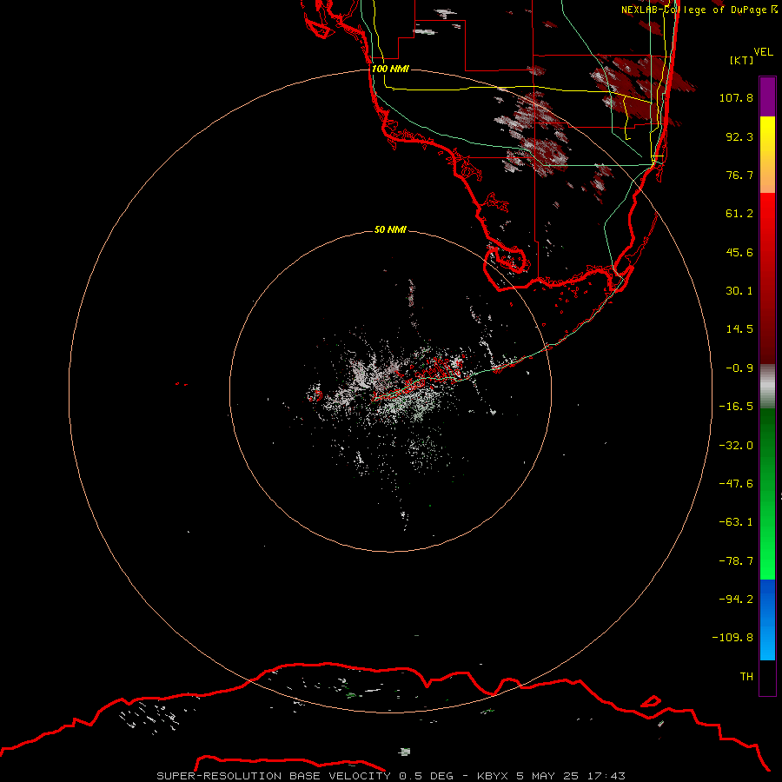
Task: Select the -63.1 value on velocity scale
Action: point(736,522)
